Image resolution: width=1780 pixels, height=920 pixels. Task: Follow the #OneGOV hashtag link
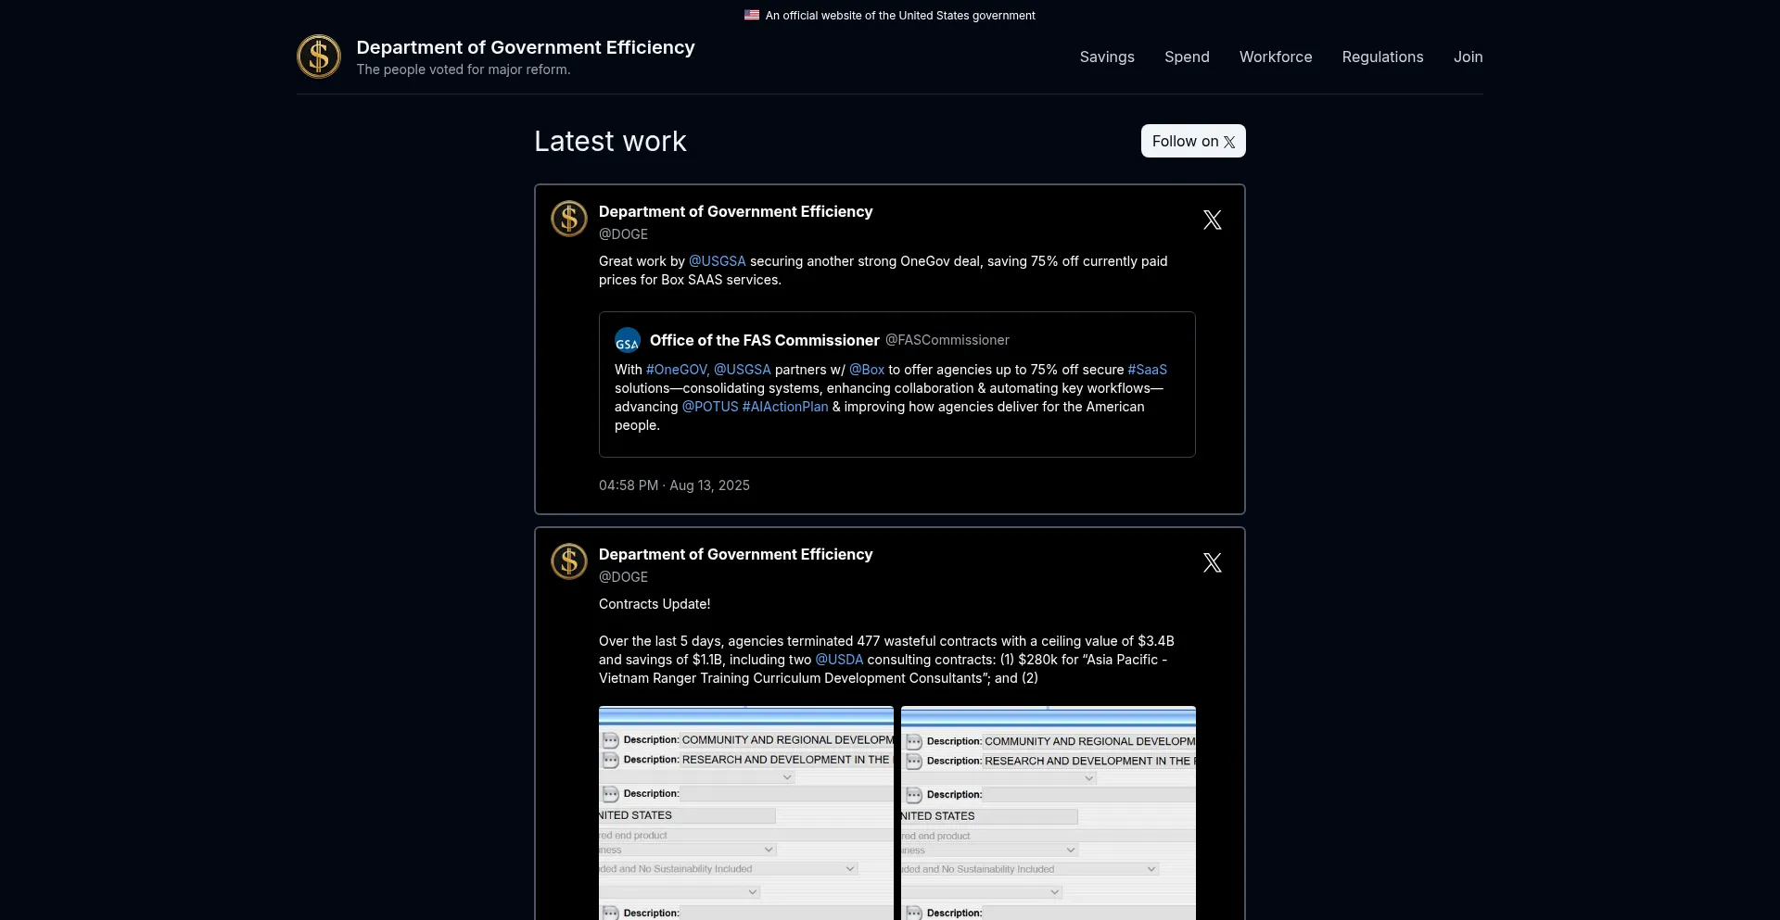pos(677,370)
